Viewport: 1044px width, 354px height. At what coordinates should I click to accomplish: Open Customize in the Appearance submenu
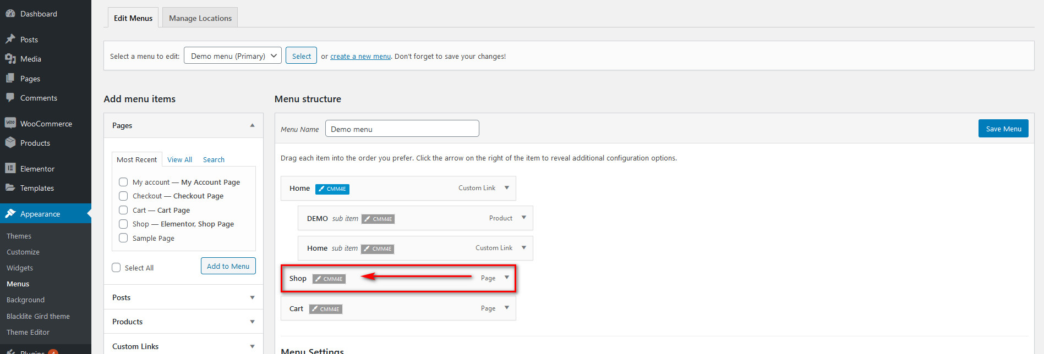pyautogui.click(x=23, y=252)
